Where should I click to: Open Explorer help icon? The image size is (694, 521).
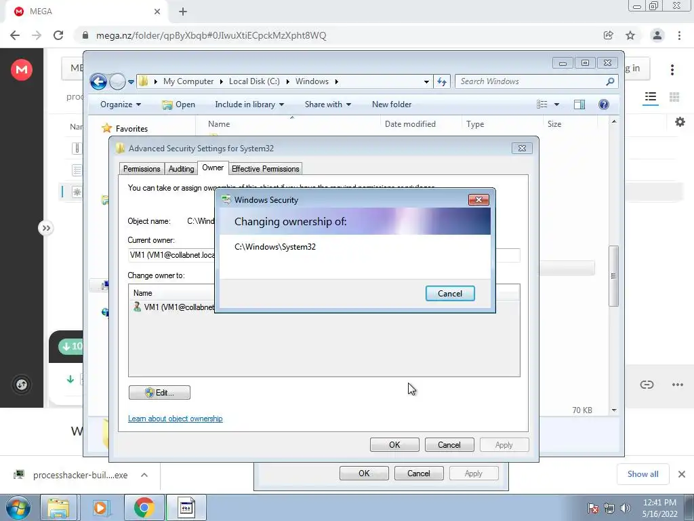[x=604, y=104]
